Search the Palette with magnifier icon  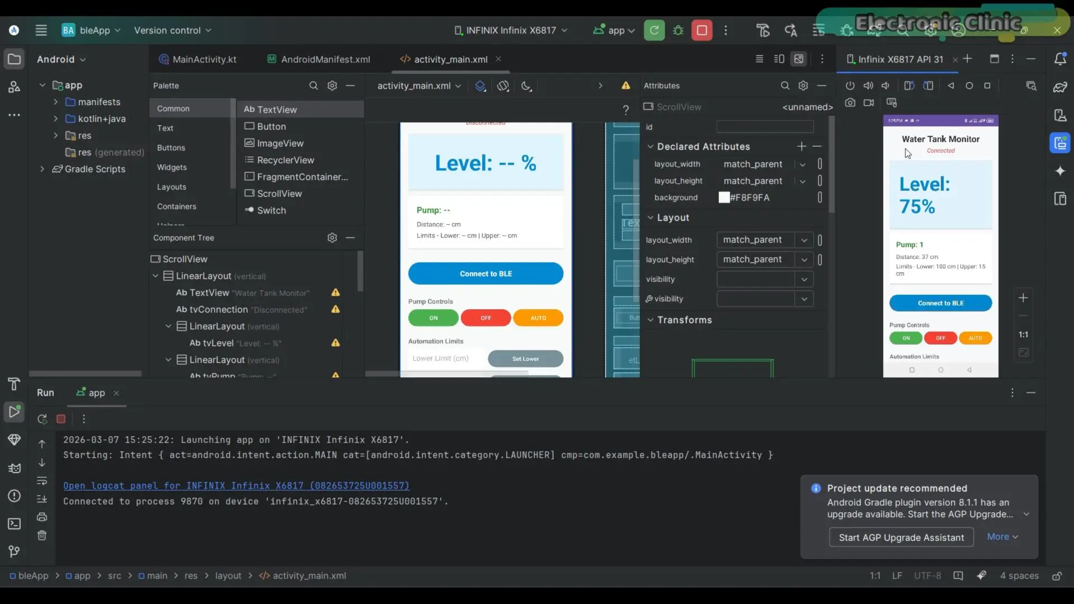pos(314,86)
